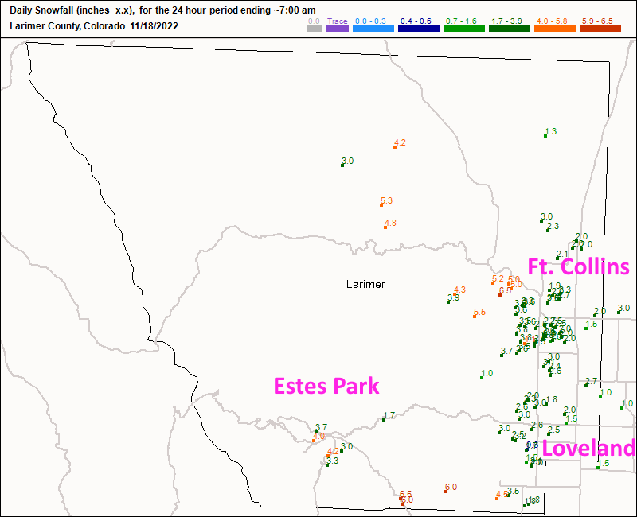
Task: Click the 1.3 snowfall reading in the northeast
Action: pyautogui.click(x=551, y=131)
